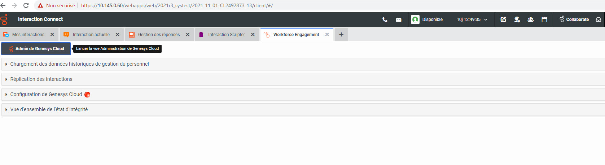Image resolution: width=605 pixels, height=165 pixels.
Task: Expand Réplication des interactions section
Action: [41, 79]
